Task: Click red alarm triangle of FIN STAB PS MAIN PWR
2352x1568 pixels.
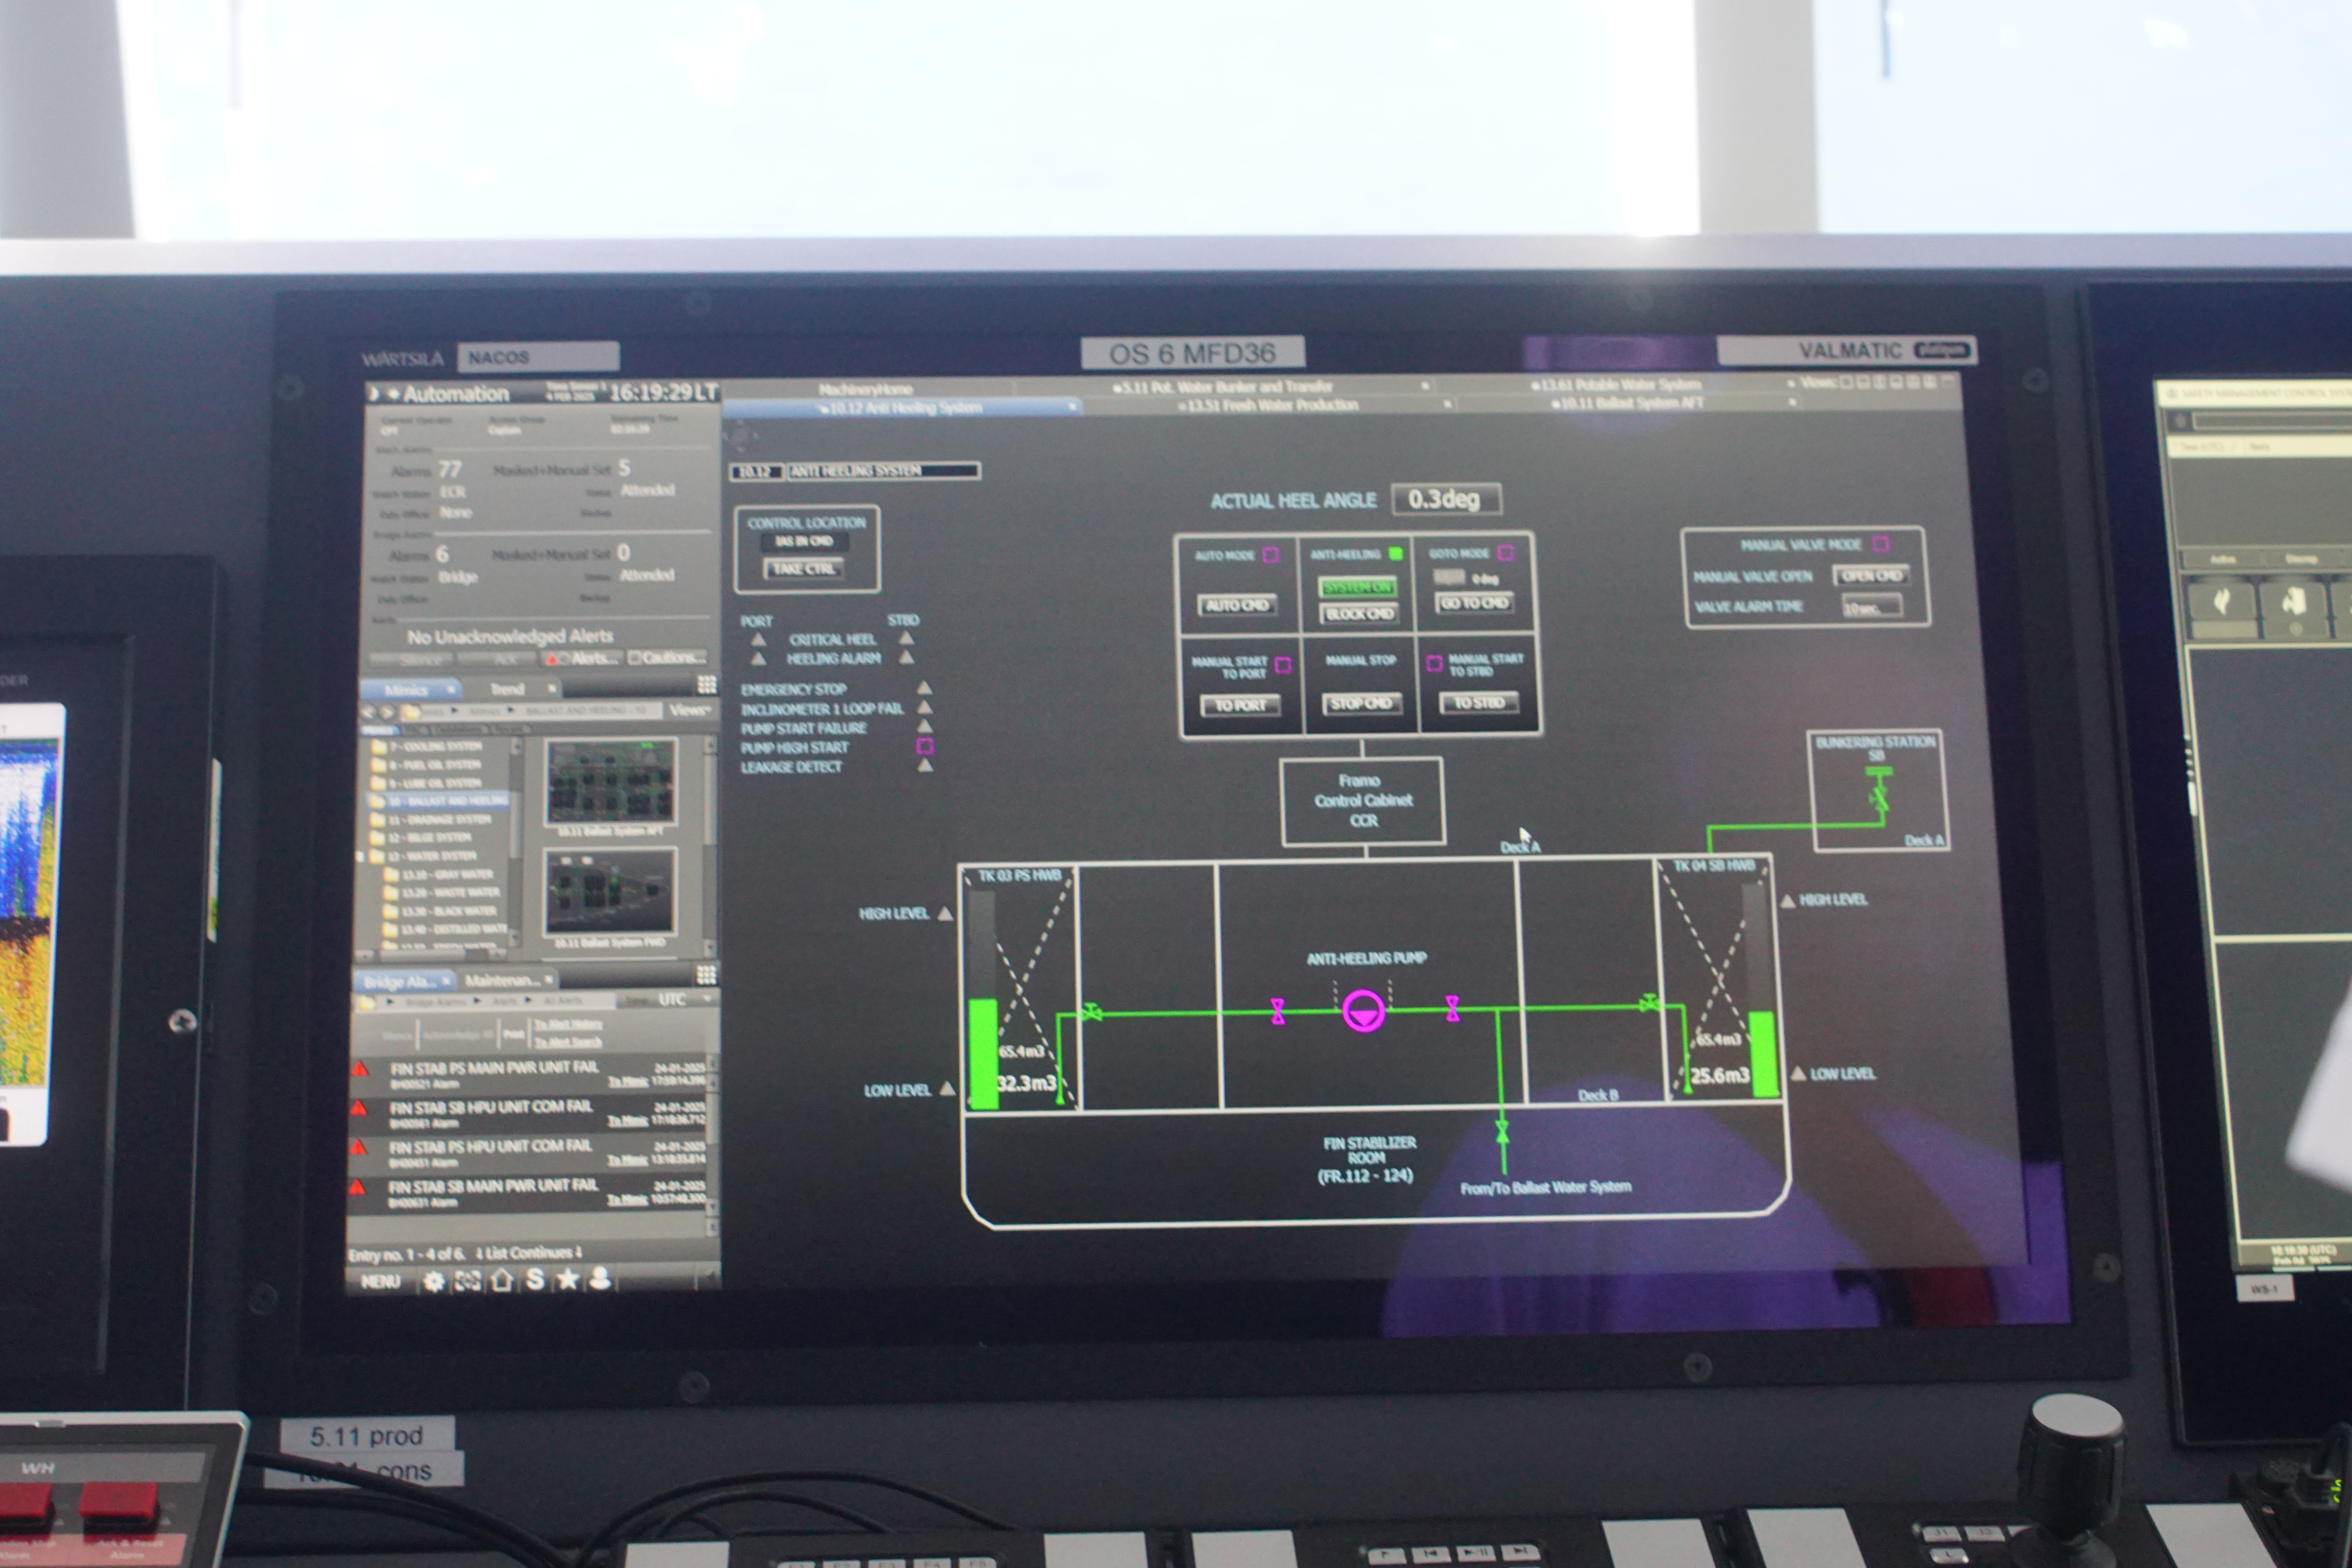Action: click(x=360, y=1069)
